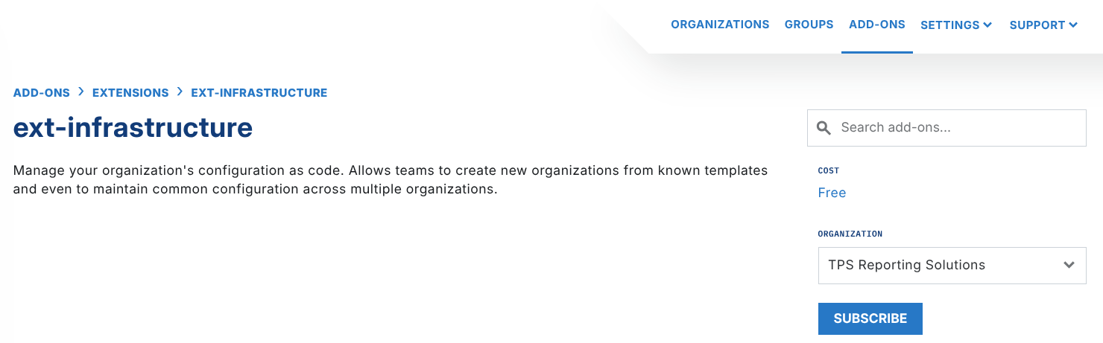Click the chevron arrow beside Support

coord(1073,25)
